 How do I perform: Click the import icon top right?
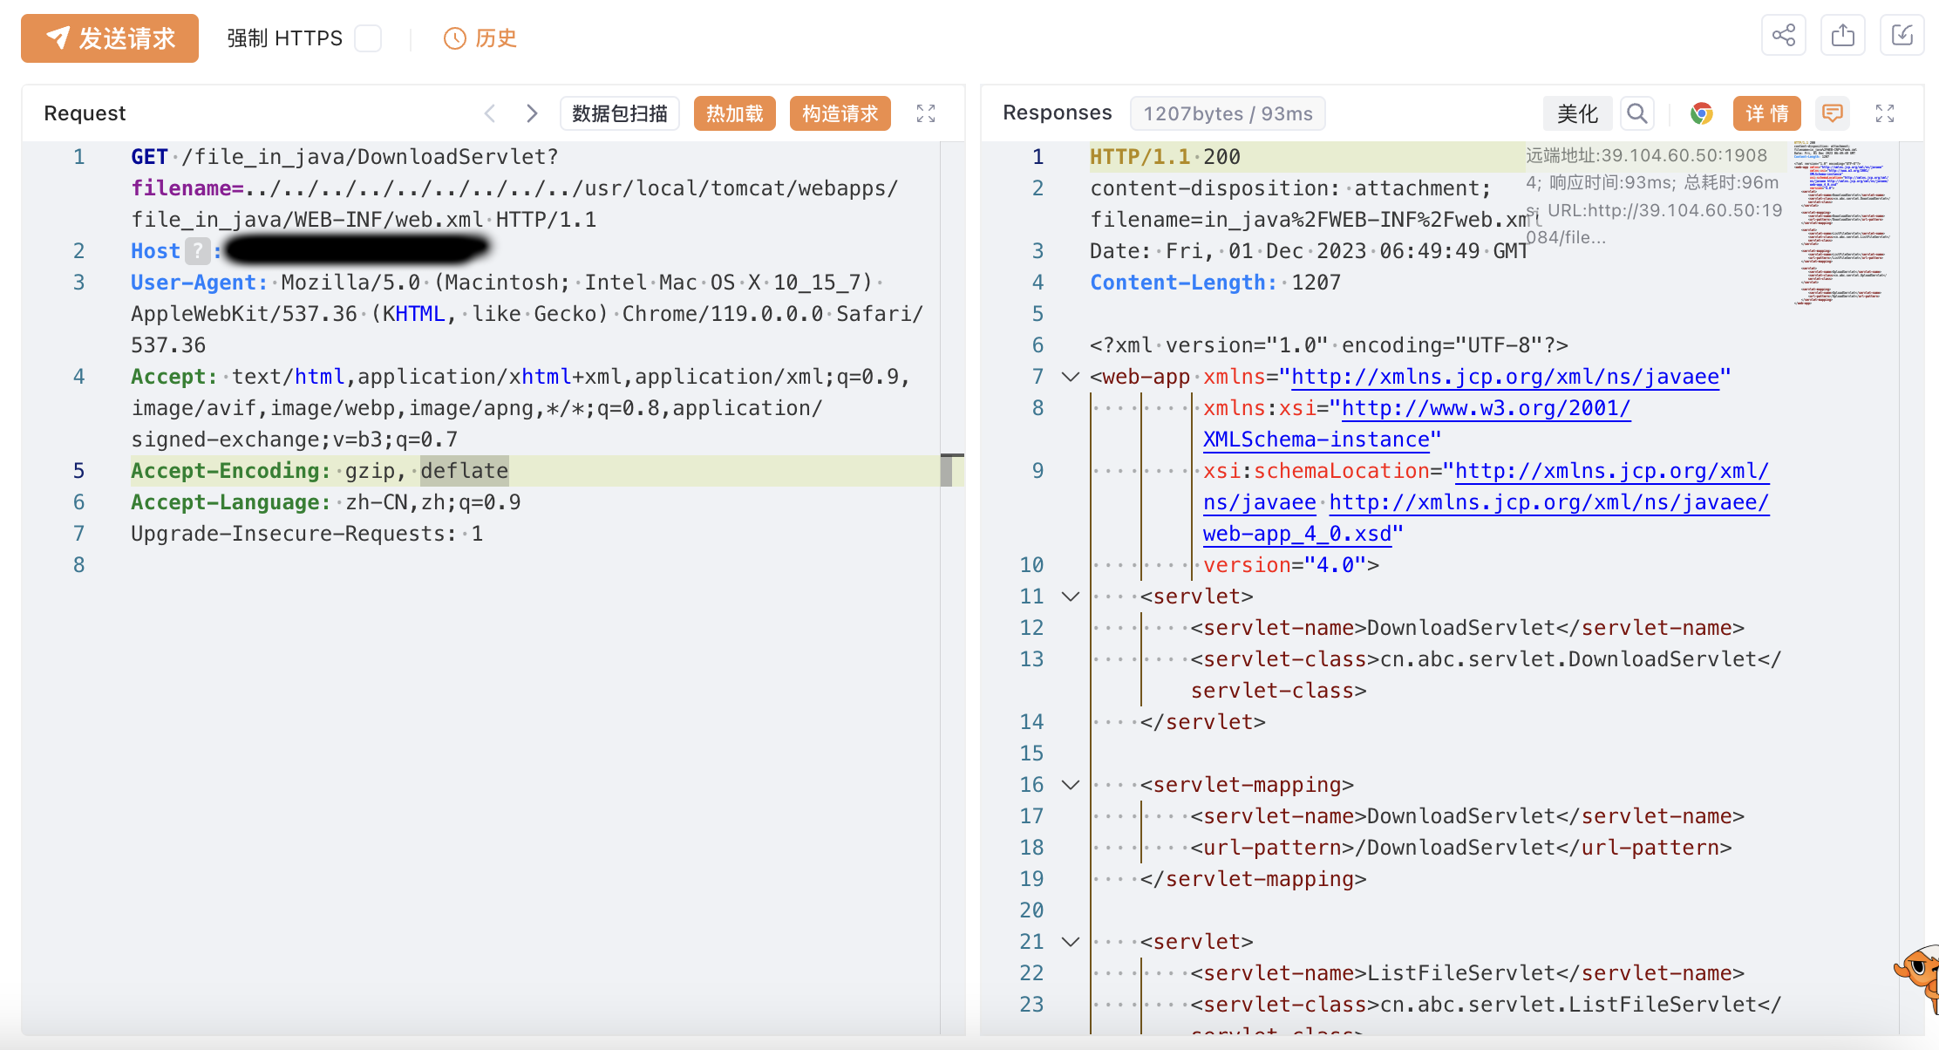pyautogui.click(x=1902, y=36)
